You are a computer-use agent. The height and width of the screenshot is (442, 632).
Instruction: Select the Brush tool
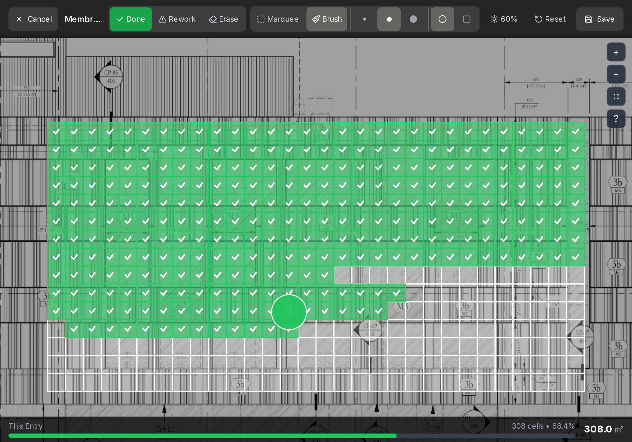coord(327,19)
